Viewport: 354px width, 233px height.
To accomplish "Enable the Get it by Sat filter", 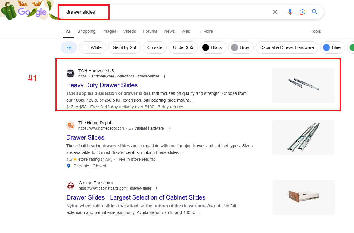I will [124, 47].
